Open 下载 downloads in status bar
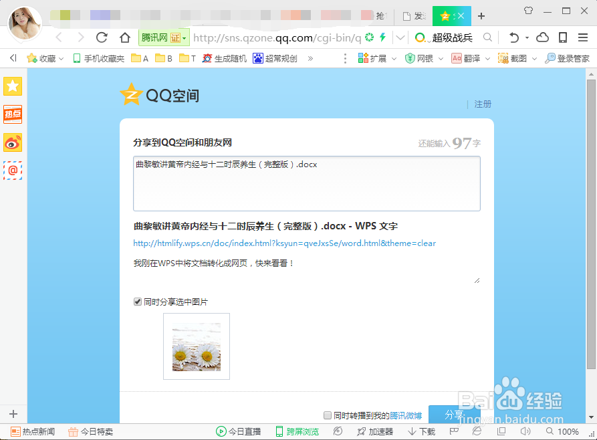 click(x=421, y=431)
